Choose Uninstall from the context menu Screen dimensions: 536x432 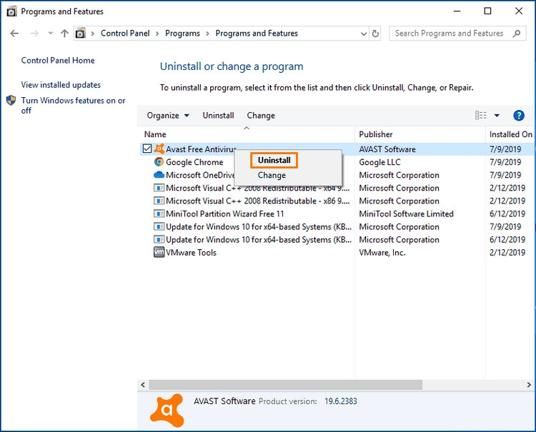click(x=274, y=160)
